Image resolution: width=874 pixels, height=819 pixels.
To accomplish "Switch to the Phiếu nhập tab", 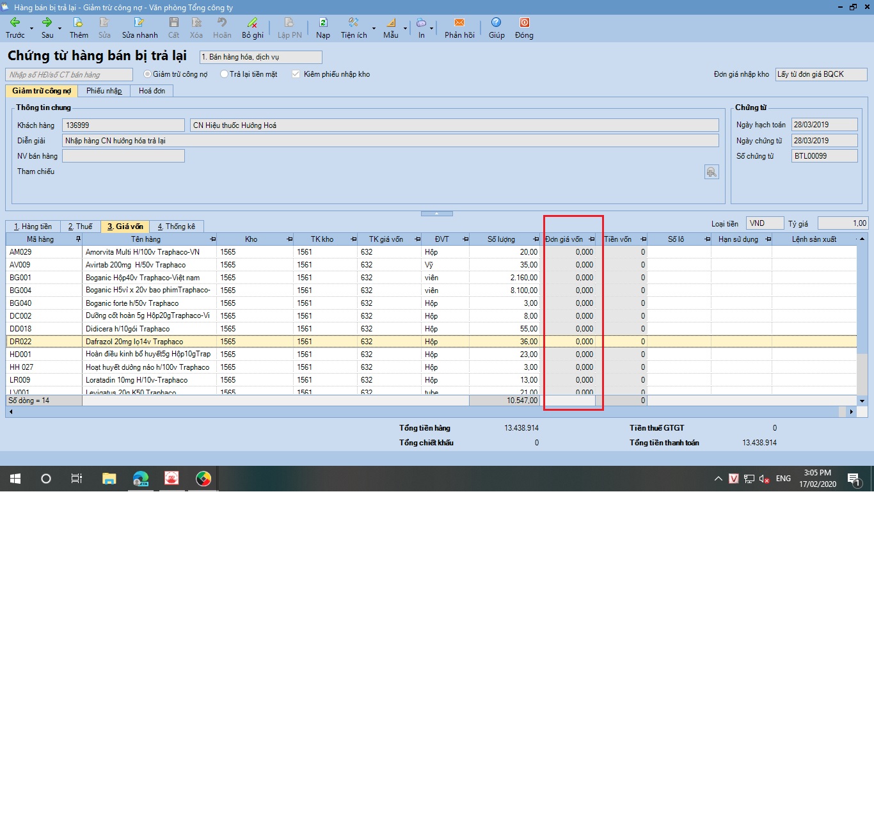I will click(104, 91).
